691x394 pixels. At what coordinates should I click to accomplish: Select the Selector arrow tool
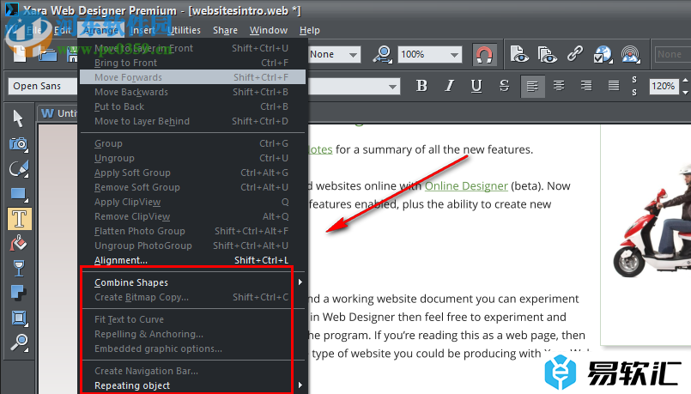18,118
